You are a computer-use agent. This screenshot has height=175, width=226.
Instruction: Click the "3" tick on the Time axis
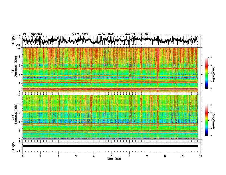tap(76, 156)
